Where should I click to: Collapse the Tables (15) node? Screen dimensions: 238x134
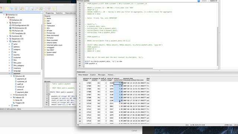[7, 41]
